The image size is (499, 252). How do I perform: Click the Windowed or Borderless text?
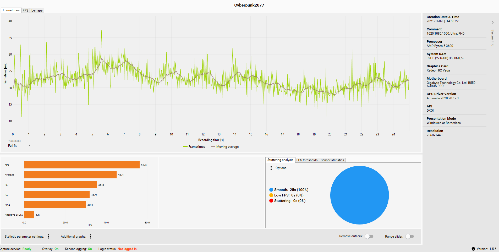point(443,123)
